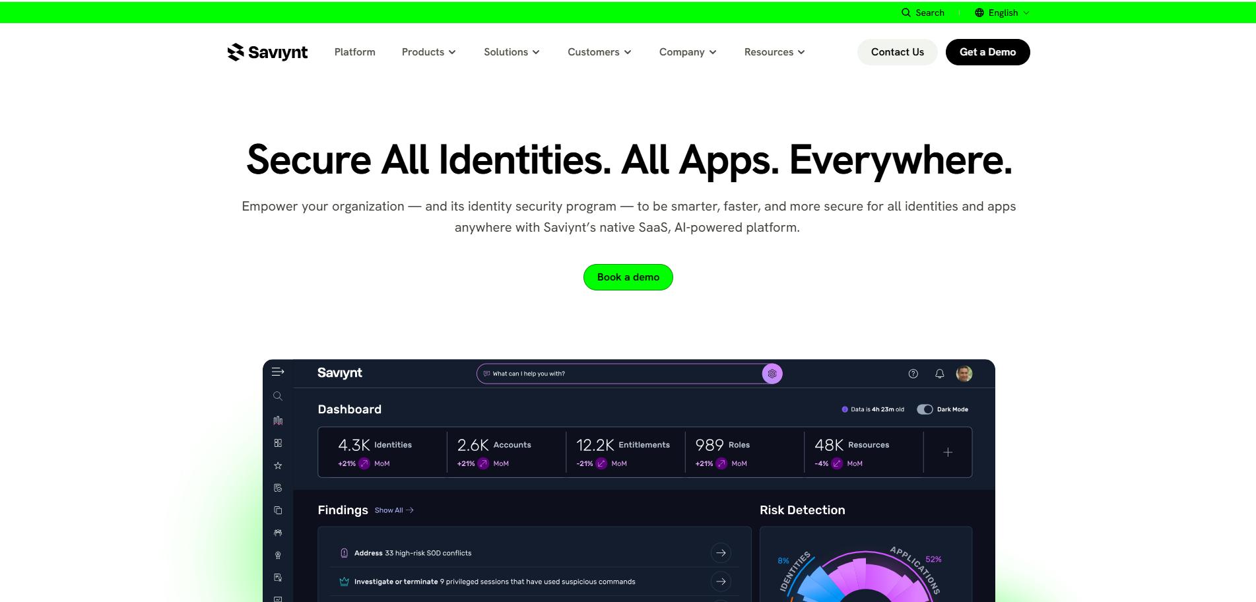Open the search tool in the dashboard sidebar
Viewport: 1256px width, 602px height.
[278, 396]
